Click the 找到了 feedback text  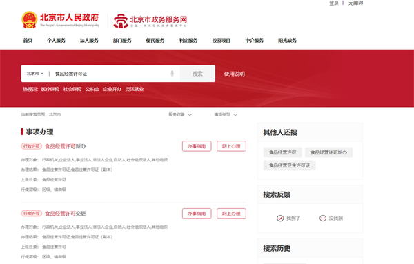point(293,219)
